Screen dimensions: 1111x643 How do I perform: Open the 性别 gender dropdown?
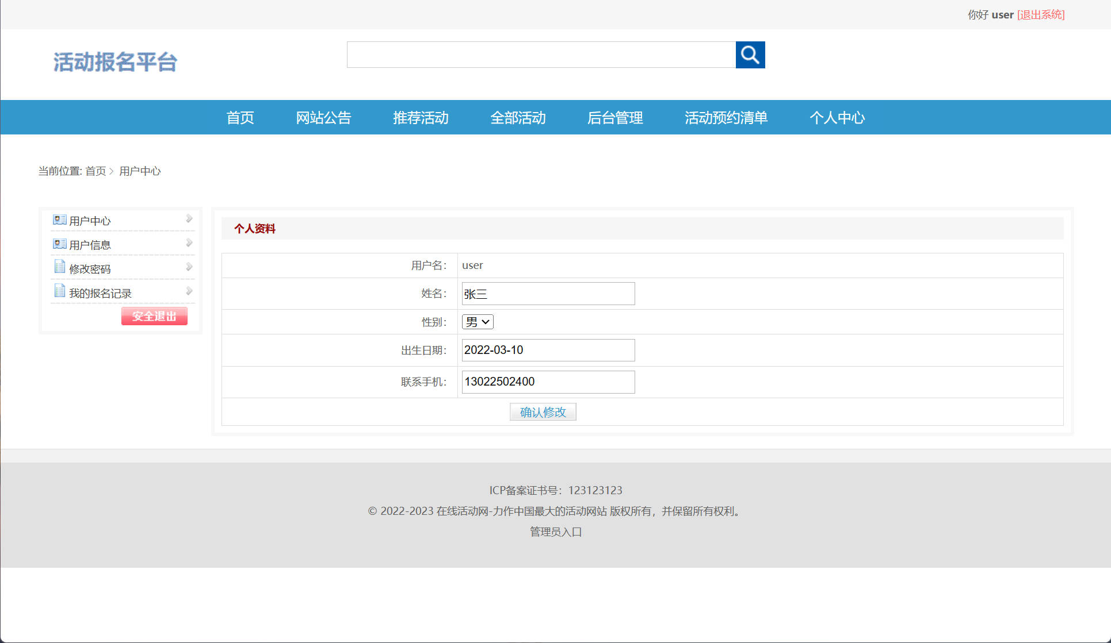pyautogui.click(x=477, y=321)
